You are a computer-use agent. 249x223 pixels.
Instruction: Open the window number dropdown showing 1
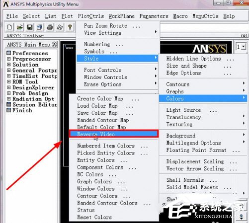[x=244, y=47]
